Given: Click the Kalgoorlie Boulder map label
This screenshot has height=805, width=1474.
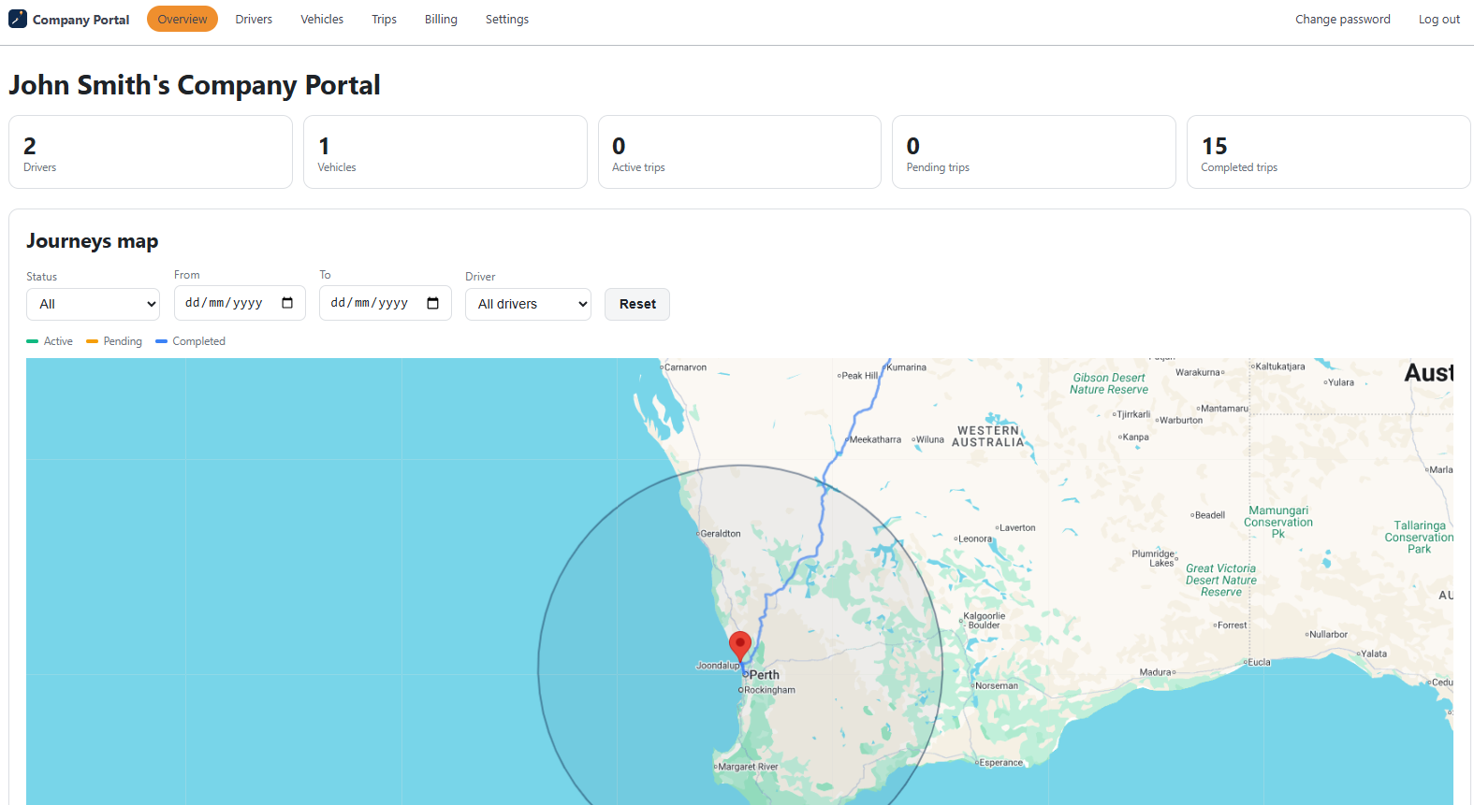Looking at the screenshot, I should (x=985, y=621).
